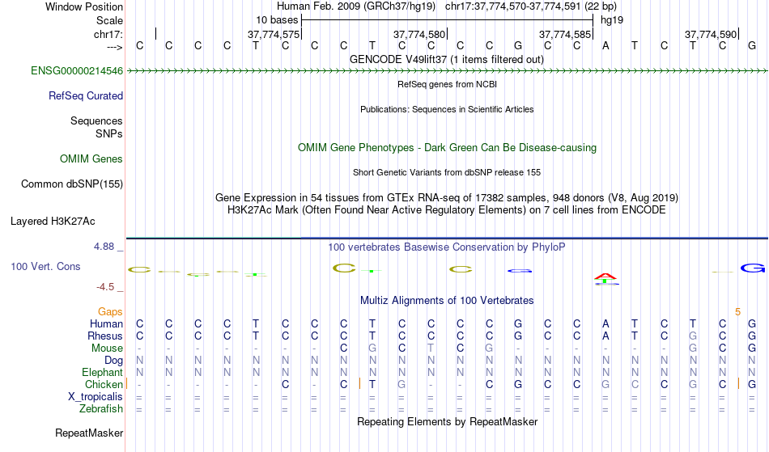769x452 pixels.
Task: Select the Sequences track label
Action: pos(96,121)
